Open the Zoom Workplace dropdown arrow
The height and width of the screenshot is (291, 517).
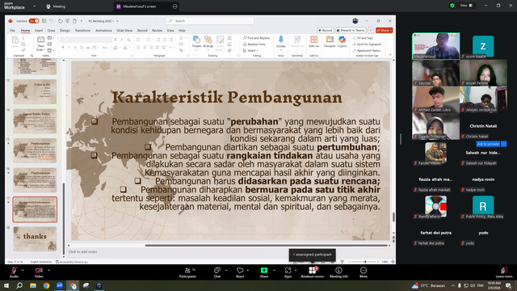tap(34, 6)
